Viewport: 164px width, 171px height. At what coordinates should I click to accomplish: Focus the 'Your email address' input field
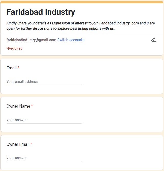[44, 82]
